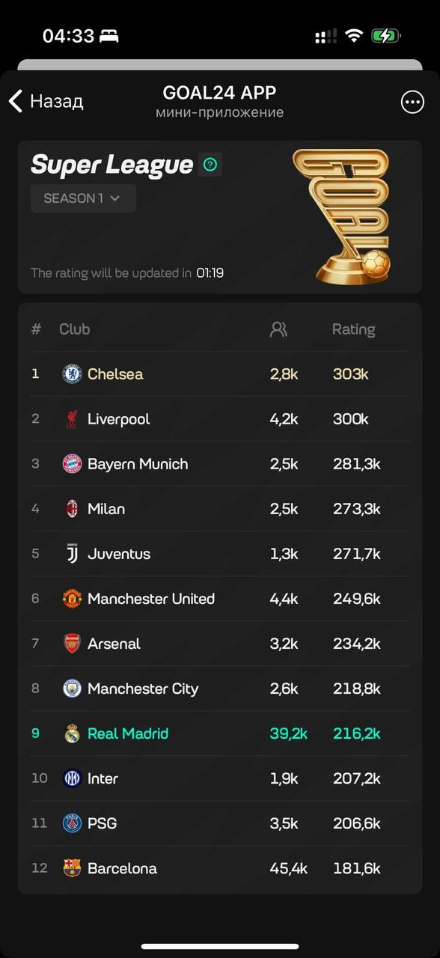
Task: Open the three-dots more options menu
Action: [x=412, y=102]
